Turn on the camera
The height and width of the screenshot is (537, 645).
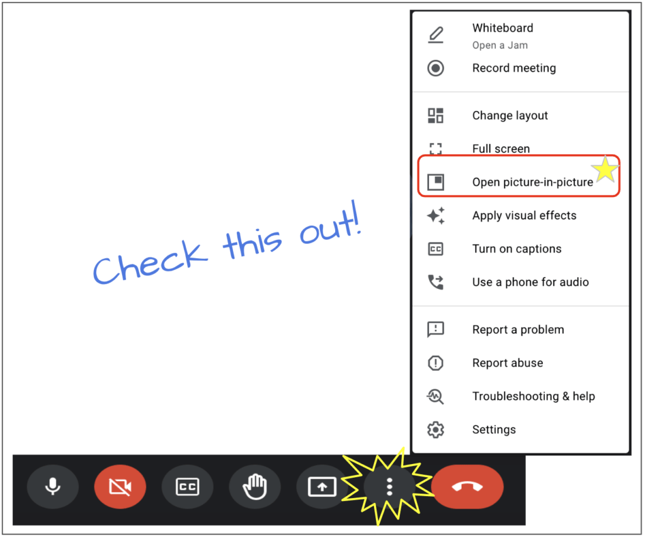click(x=120, y=486)
